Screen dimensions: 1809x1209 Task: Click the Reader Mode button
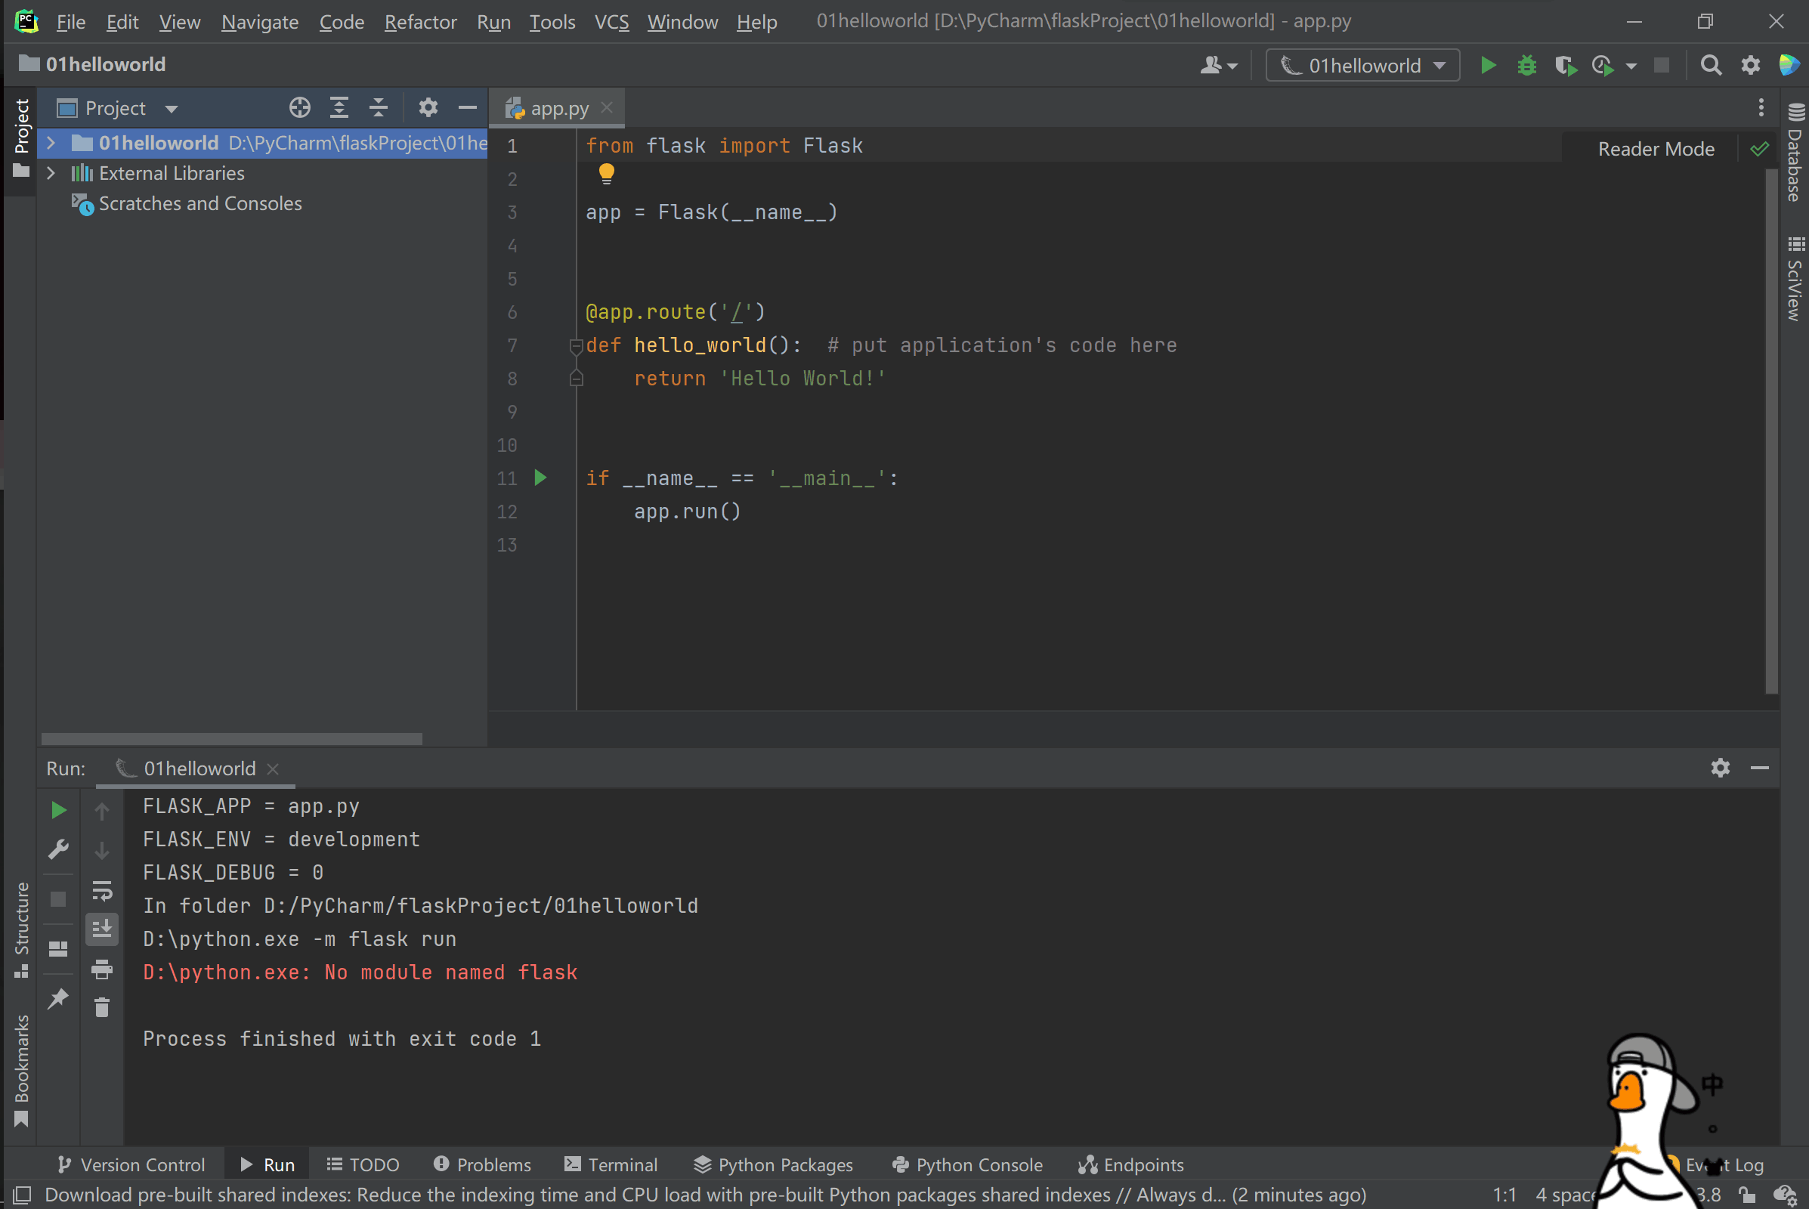[x=1656, y=149]
